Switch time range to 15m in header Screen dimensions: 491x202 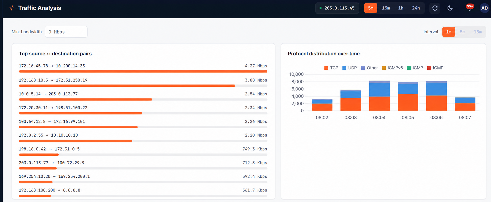(x=386, y=8)
